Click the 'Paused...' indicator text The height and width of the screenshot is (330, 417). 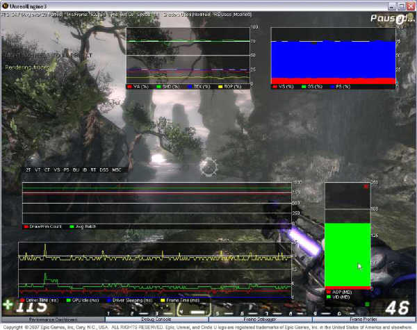coord(392,18)
